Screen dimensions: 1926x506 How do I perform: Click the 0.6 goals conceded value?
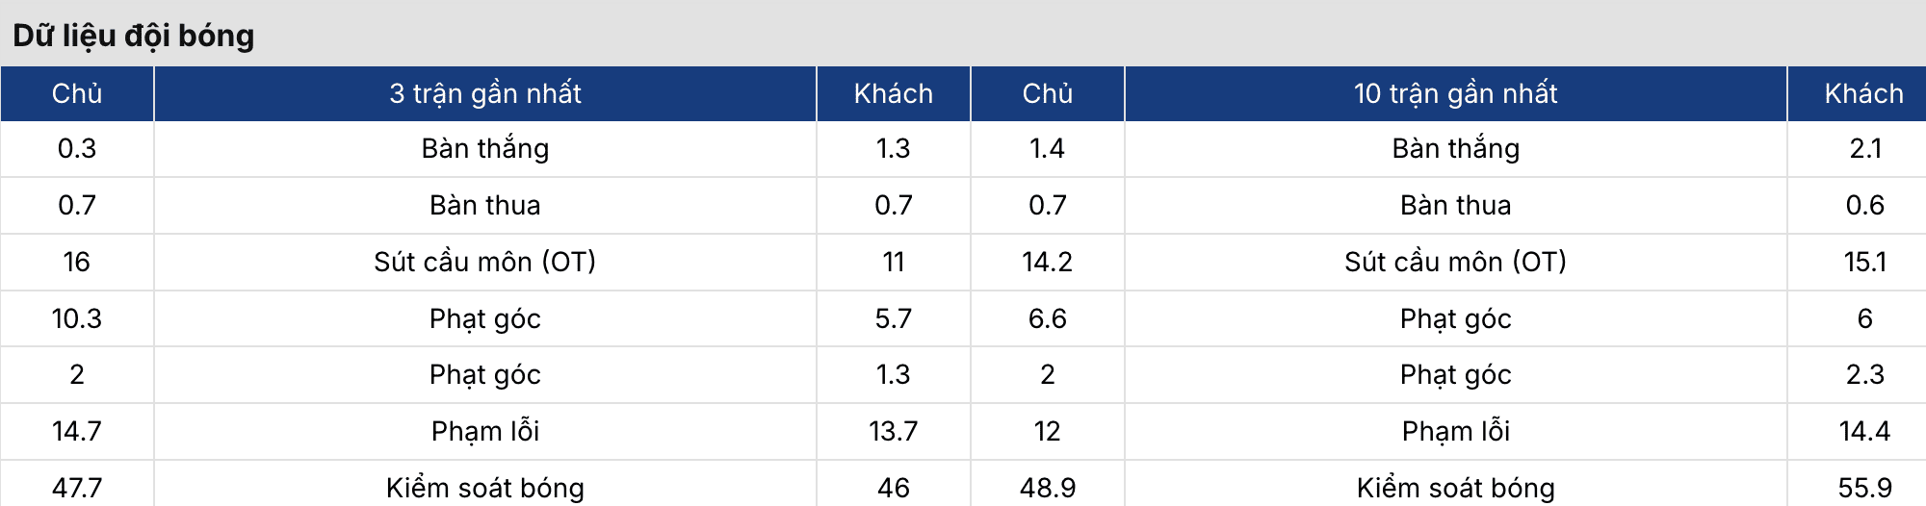(x=1864, y=205)
